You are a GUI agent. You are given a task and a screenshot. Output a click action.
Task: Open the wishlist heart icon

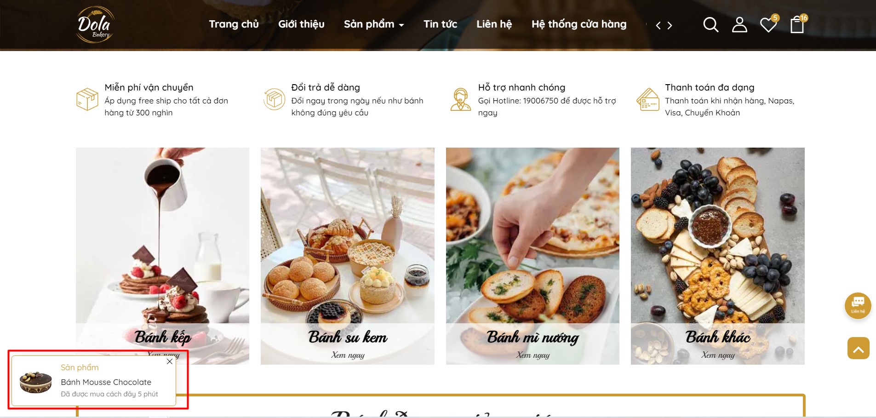768,25
